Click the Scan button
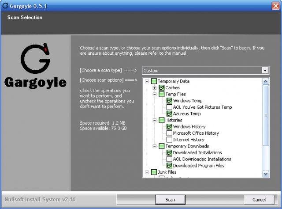This screenshot has height=209, width=282. 170,200
